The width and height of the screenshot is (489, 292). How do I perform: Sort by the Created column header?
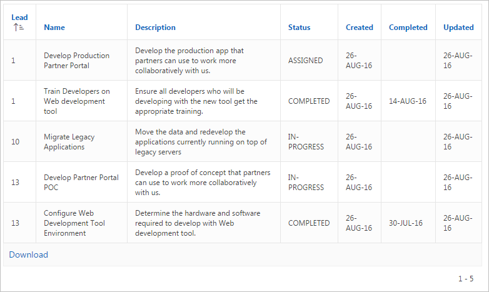pos(359,28)
